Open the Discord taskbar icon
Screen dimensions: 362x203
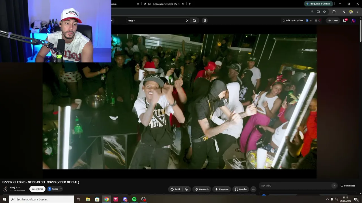click(125, 199)
